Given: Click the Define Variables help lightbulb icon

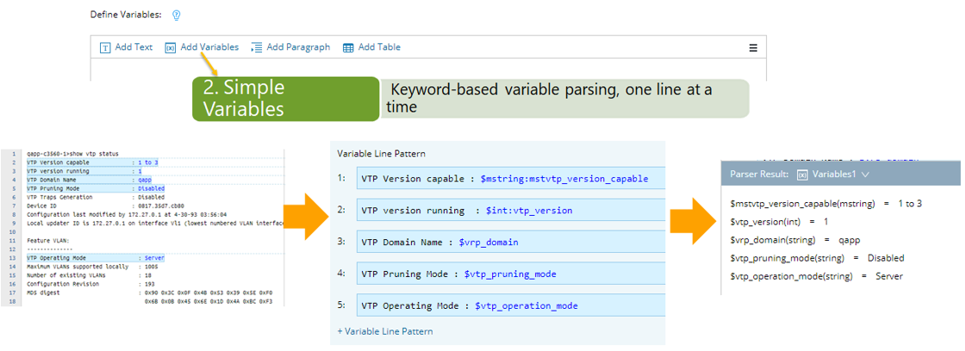Looking at the screenshot, I should tap(177, 15).
